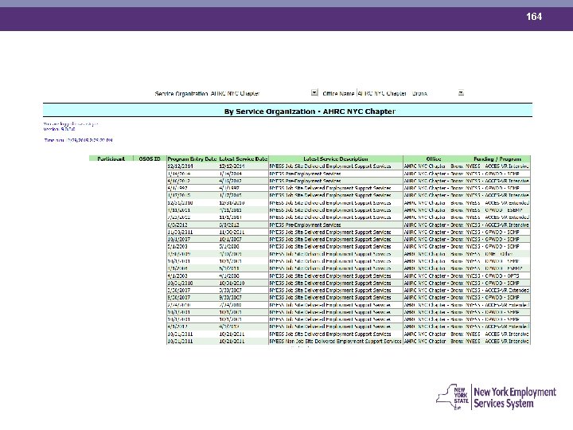Click the Funding / Program column header
573x430 pixels.
pyautogui.click(x=497, y=158)
